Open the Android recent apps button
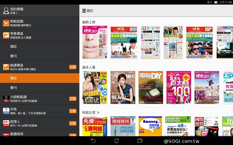 coord(139,141)
